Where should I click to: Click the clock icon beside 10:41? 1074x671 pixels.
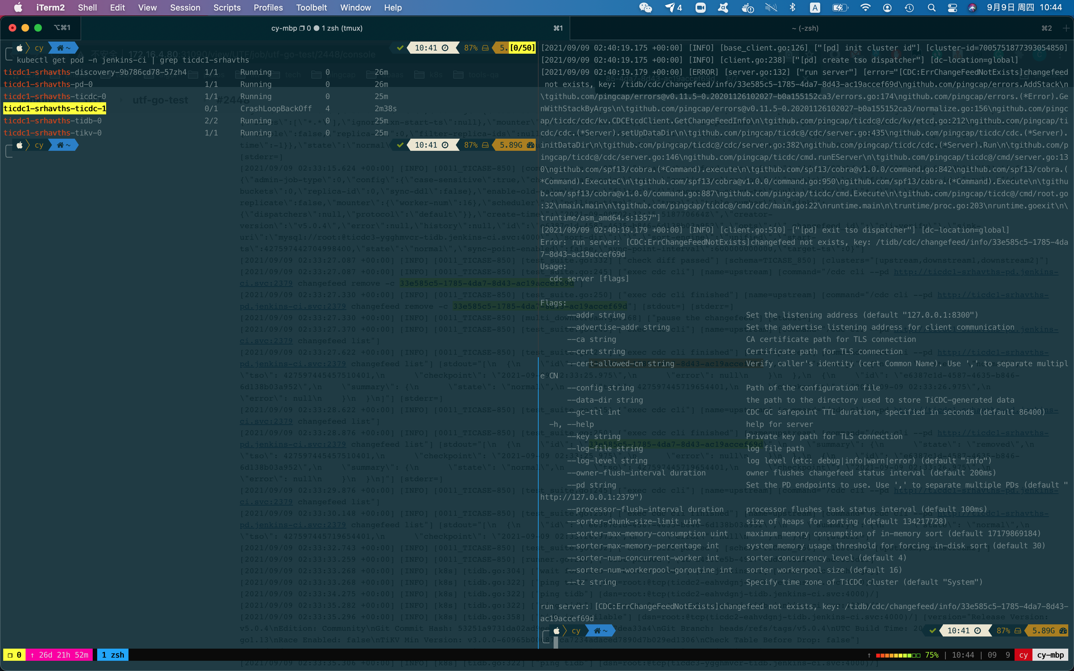445,48
